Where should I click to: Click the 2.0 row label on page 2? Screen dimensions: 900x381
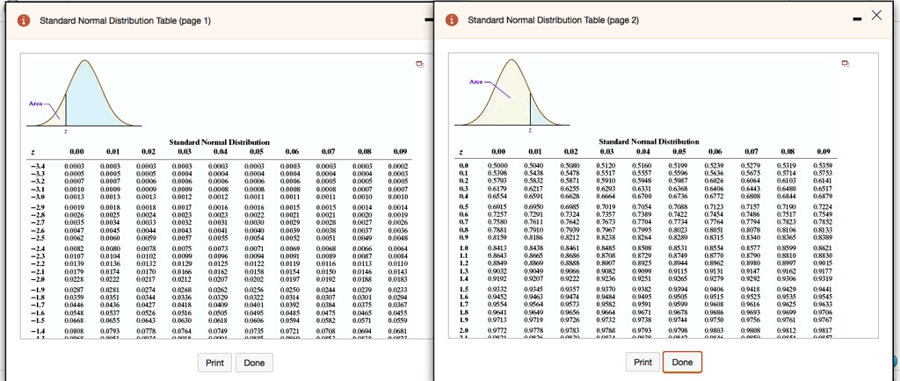[464, 330]
